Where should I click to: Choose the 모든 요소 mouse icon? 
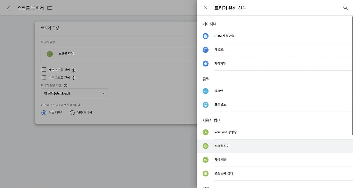click(x=205, y=105)
